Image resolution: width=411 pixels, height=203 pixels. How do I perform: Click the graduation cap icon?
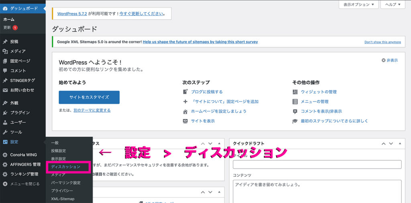(x=295, y=121)
